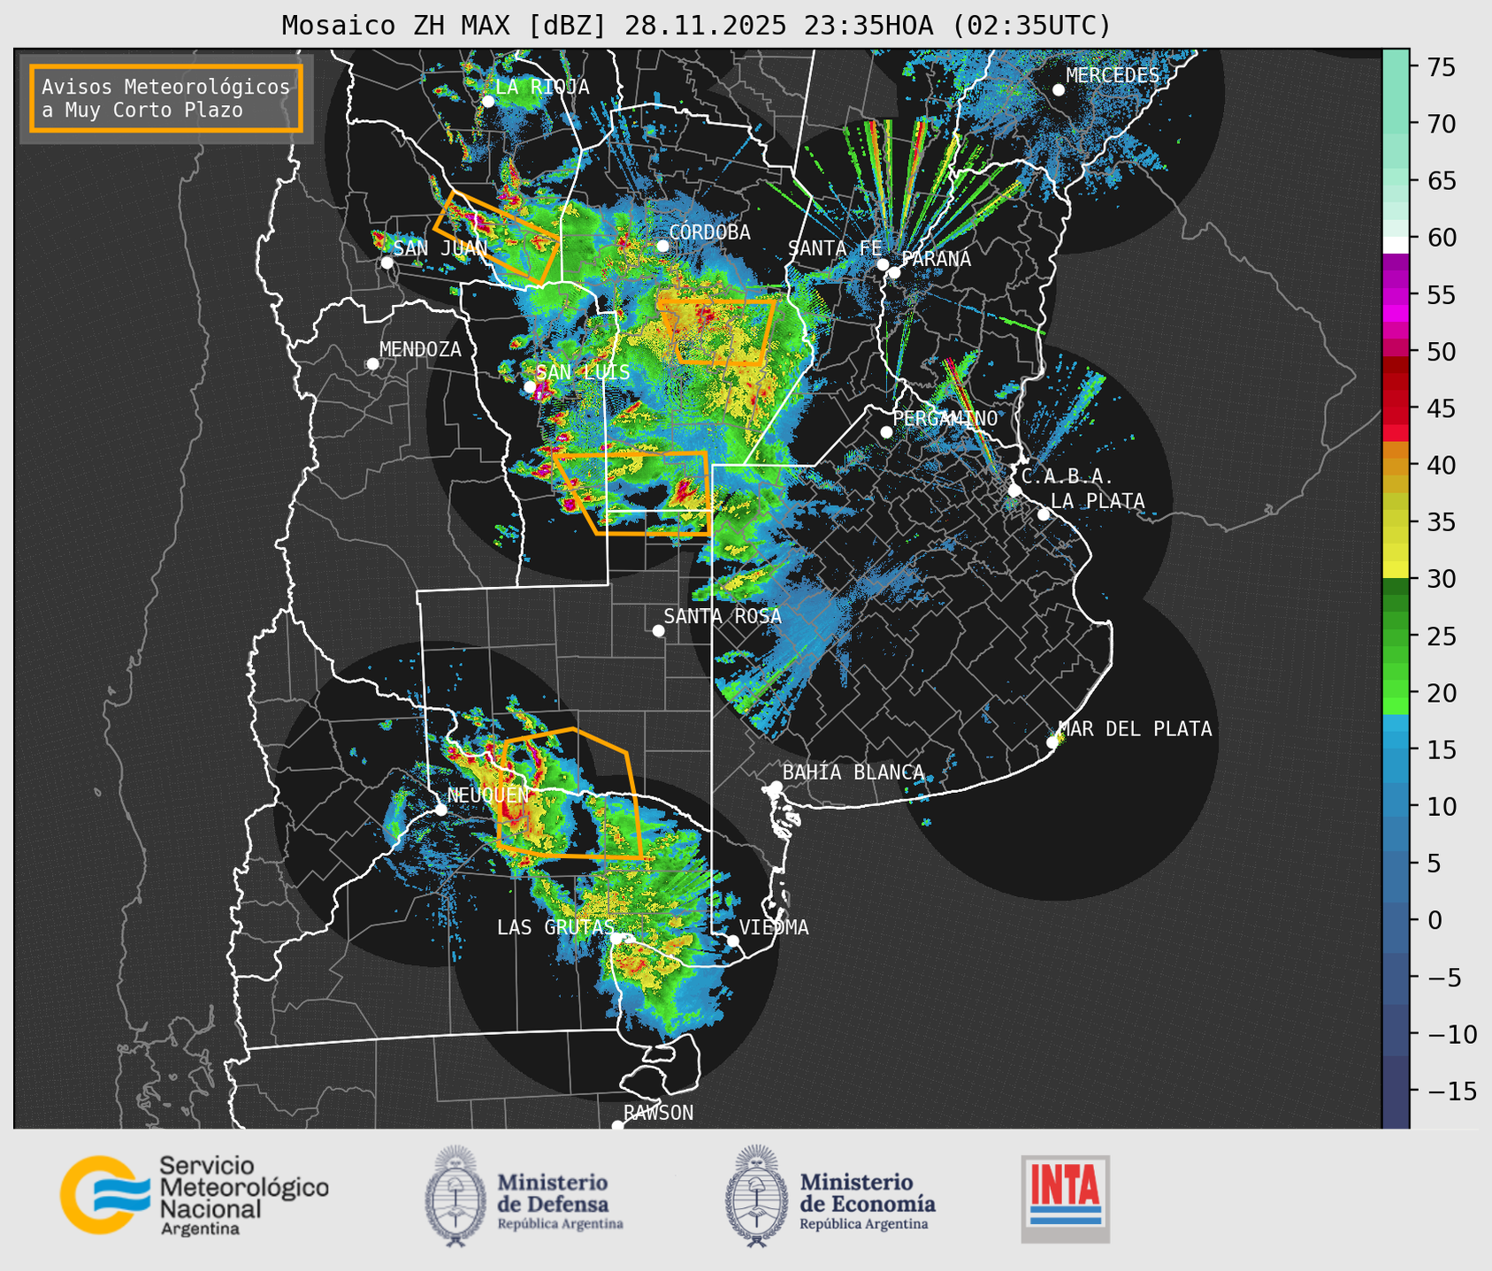Click the Ministerio de Defensa crest
The width and height of the screenshot is (1492, 1271).
455,1196
